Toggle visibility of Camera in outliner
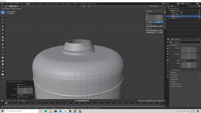201x113 pixels. (199, 13)
